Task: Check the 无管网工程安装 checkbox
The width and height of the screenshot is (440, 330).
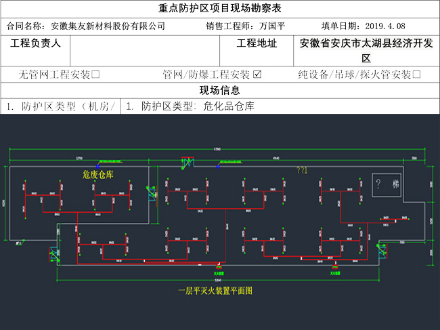Action: [x=95, y=75]
